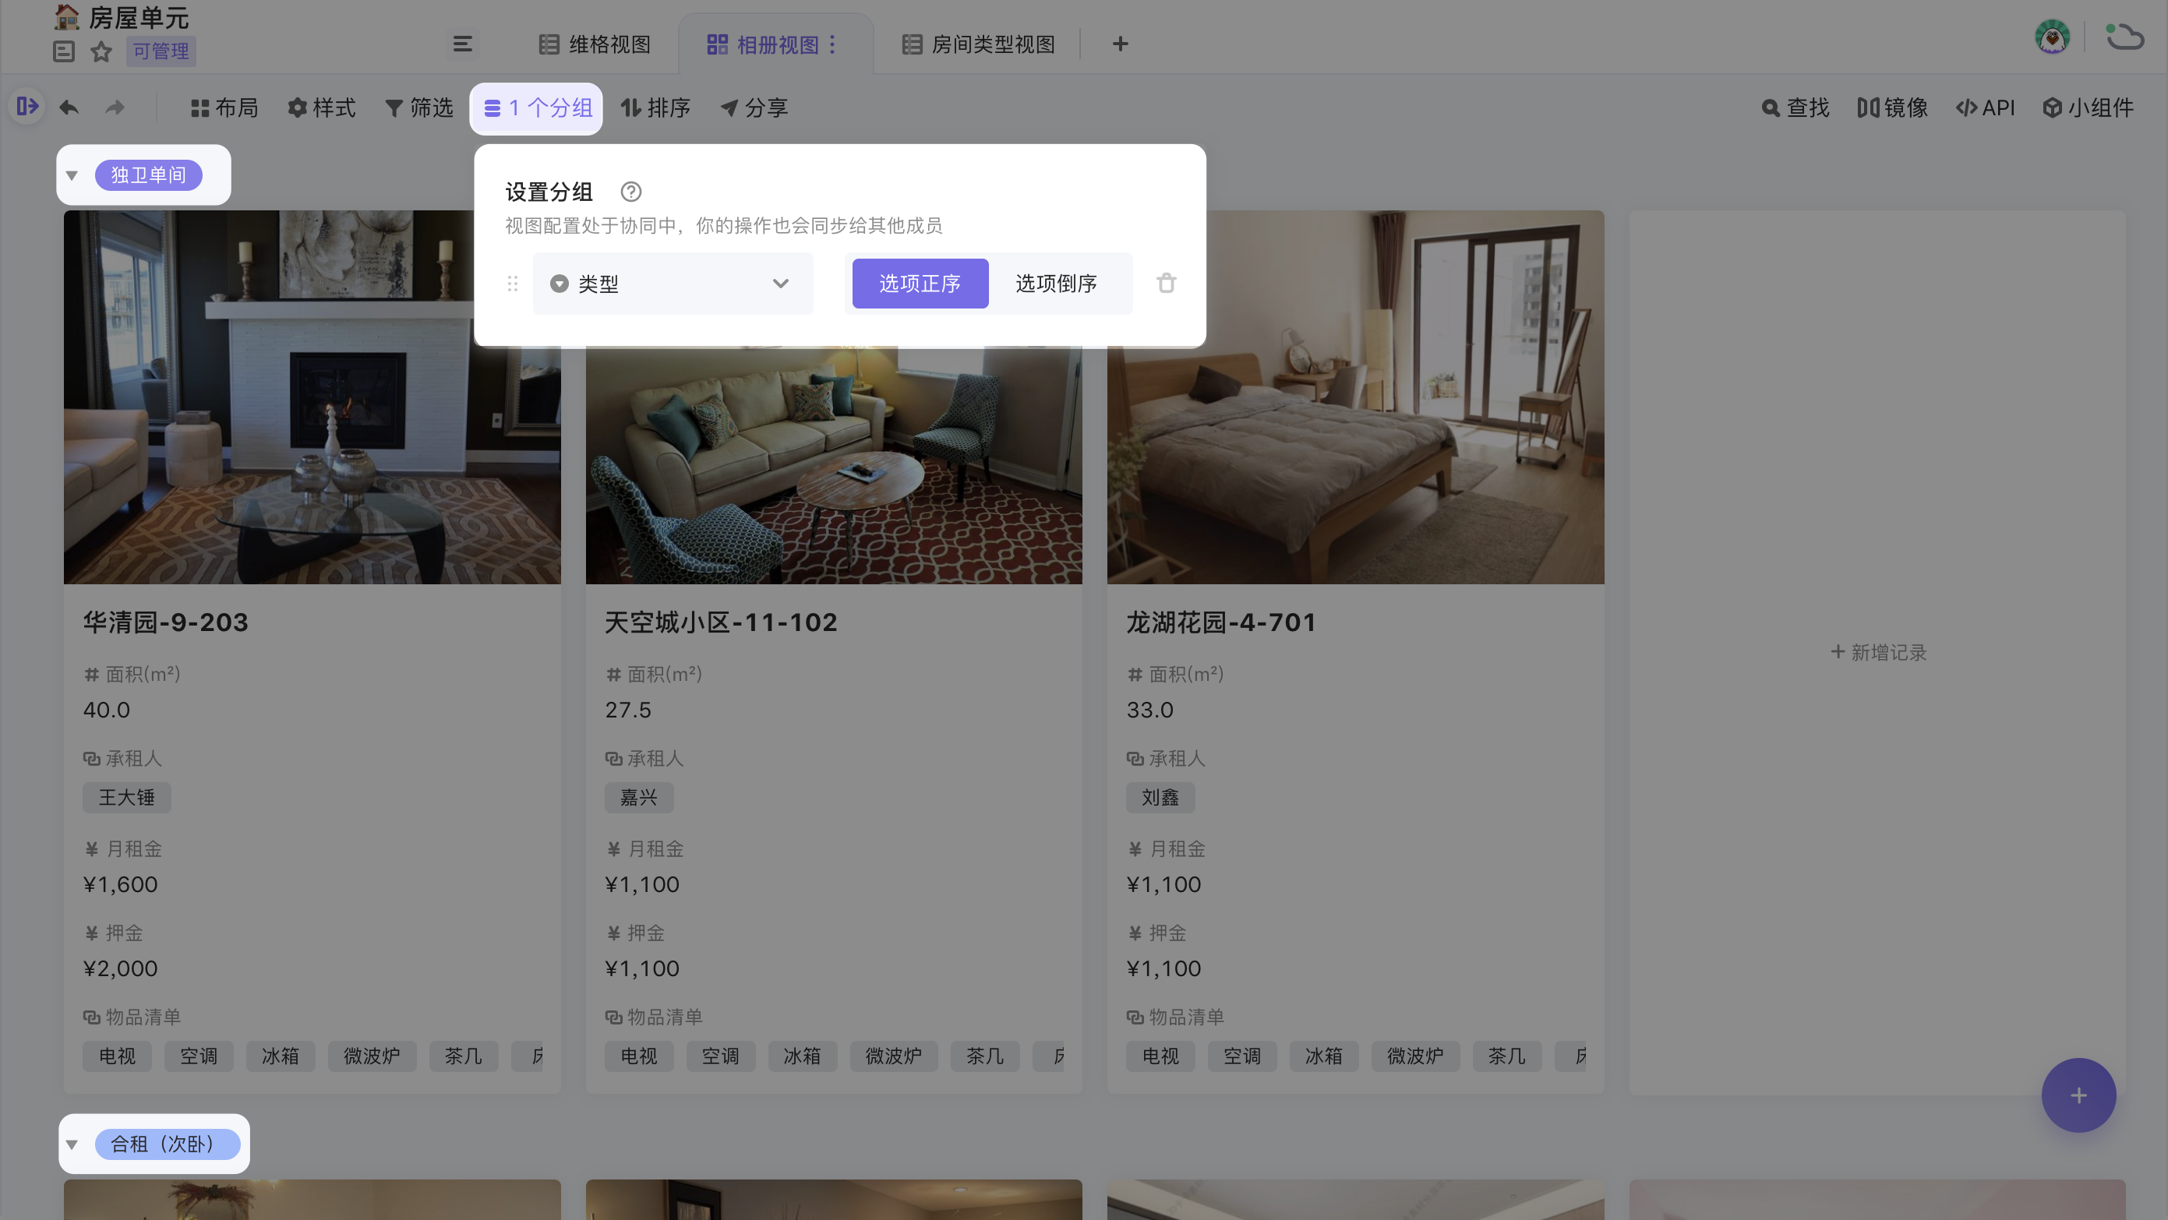Open the 样式 (style) settings

pyautogui.click(x=322, y=108)
